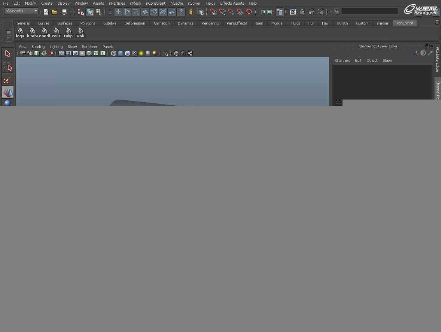
Task: Open a scene with the folder icon
Action: pos(54,12)
